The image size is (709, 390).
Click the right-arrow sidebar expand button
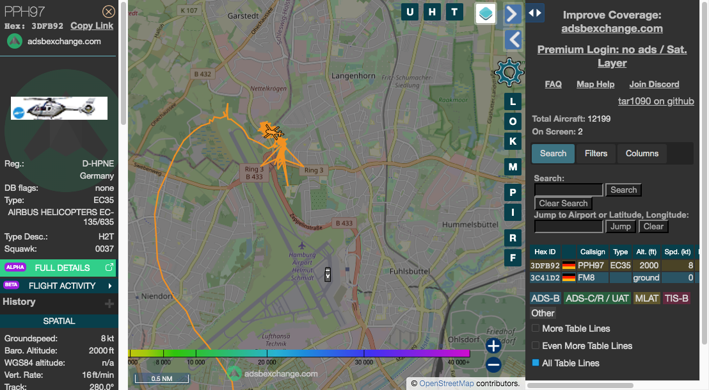point(512,13)
